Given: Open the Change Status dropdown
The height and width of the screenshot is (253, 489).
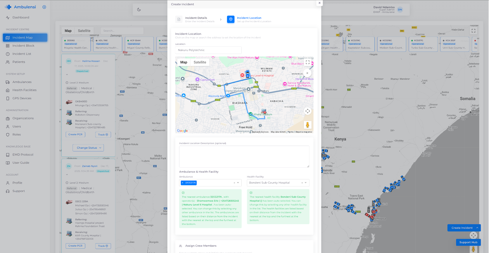Looking at the screenshot, I should pyautogui.click(x=88, y=148).
